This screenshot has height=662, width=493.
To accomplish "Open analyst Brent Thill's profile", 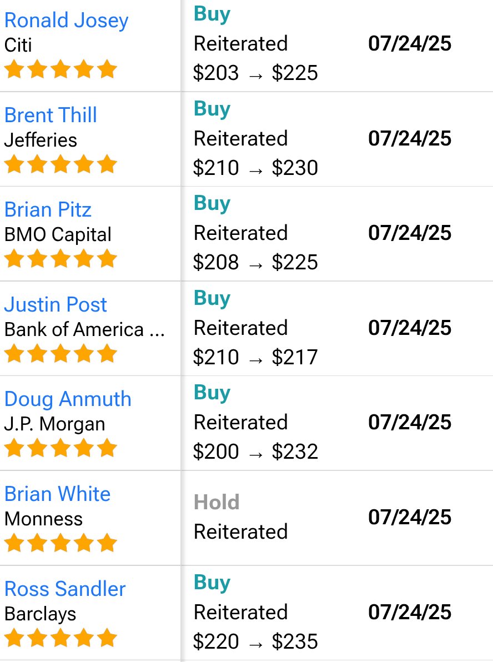I will (51, 115).
